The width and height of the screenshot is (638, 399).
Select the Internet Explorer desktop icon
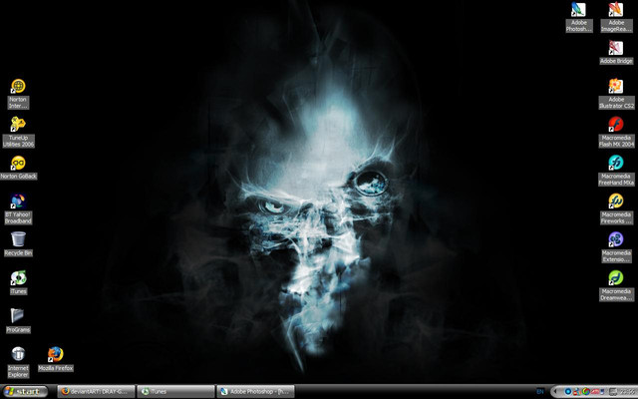[18, 362]
